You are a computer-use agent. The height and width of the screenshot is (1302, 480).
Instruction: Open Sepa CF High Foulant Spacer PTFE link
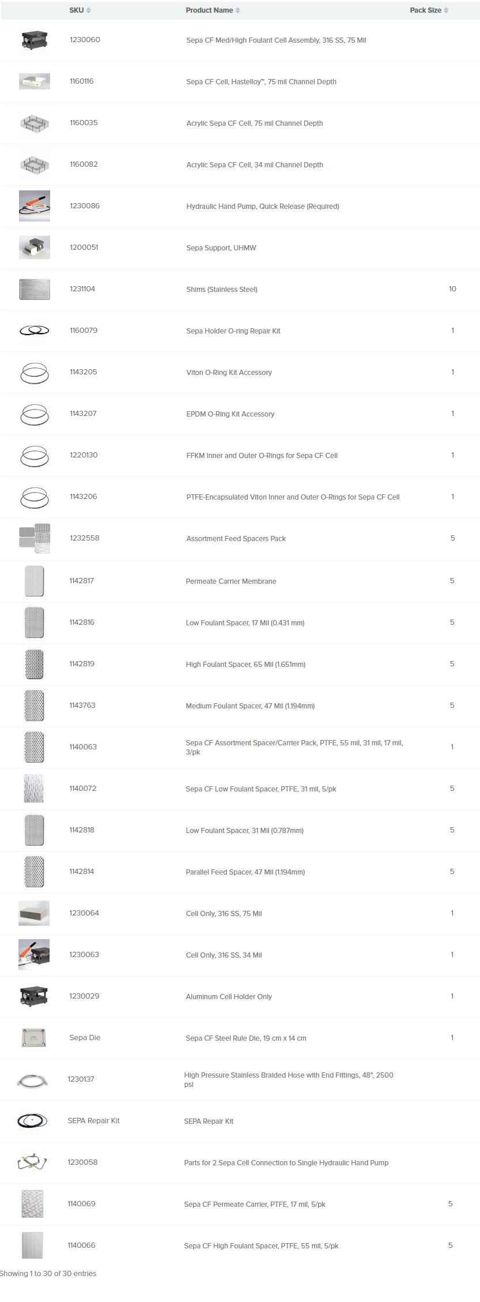pos(261,1246)
